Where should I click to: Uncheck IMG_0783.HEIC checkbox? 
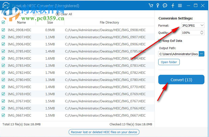coord(3,66)
